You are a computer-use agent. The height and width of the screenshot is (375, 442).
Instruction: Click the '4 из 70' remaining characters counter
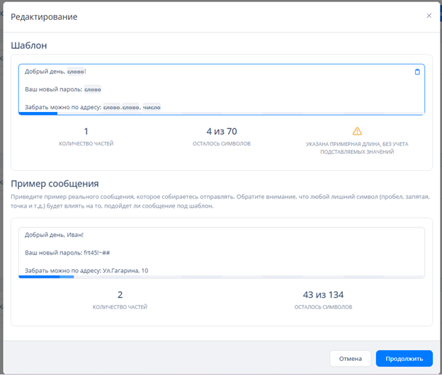pos(221,131)
